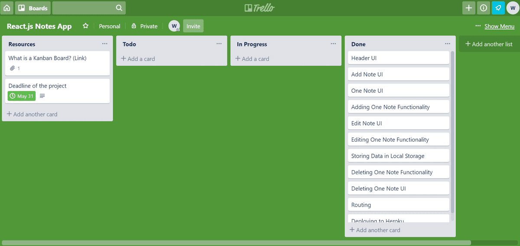Open the Boards menu button
This screenshot has width=520, height=246.
(x=33, y=8)
